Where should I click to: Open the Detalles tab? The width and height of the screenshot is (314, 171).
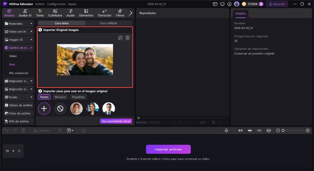(x=241, y=14)
